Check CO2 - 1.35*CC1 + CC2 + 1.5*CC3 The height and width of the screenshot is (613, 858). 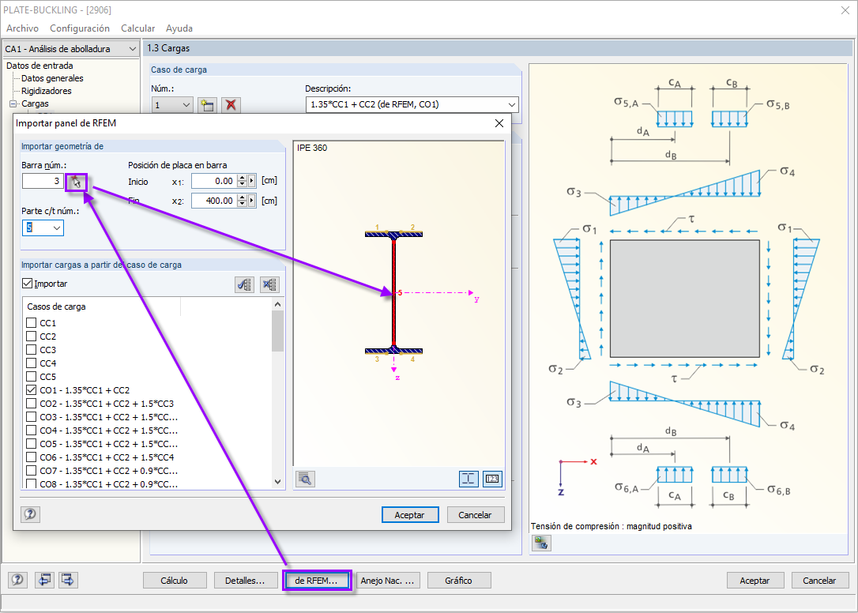click(31, 404)
